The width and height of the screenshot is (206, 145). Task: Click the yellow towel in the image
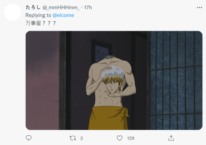(x=108, y=118)
